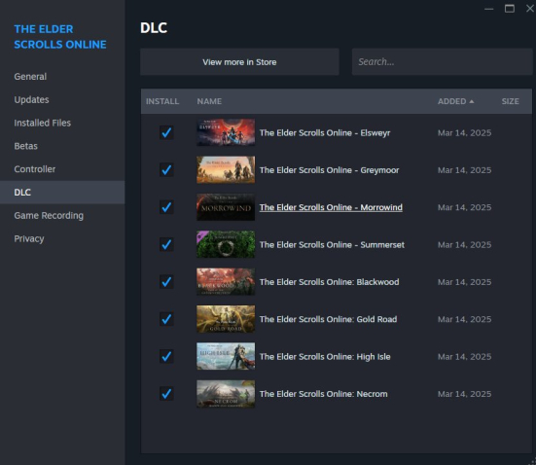Go to Installed Files section

(62, 124)
